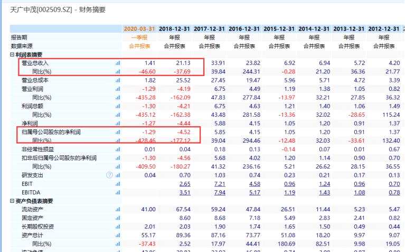
Task: Select the 2012-12-31 column header
Action: coord(384,29)
